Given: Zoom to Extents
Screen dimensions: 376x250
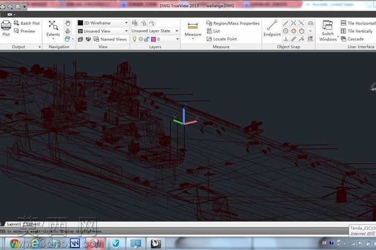Looking at the screenshot, I should [53, 28].
